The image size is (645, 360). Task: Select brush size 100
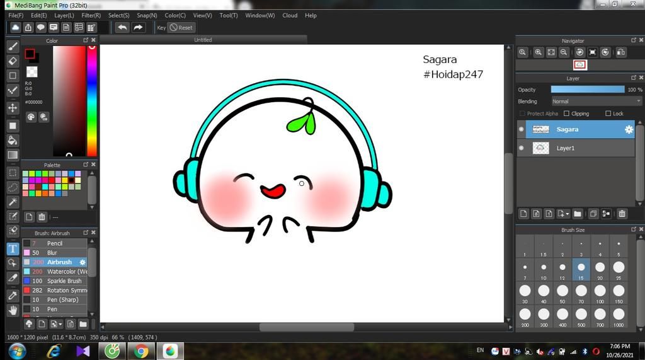click(600, 293)
